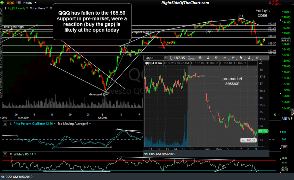Image resolution: width=294 pixels, height=180 pixels.
Task: Open the Hourly timeframe dropdown
Action: 30,2
